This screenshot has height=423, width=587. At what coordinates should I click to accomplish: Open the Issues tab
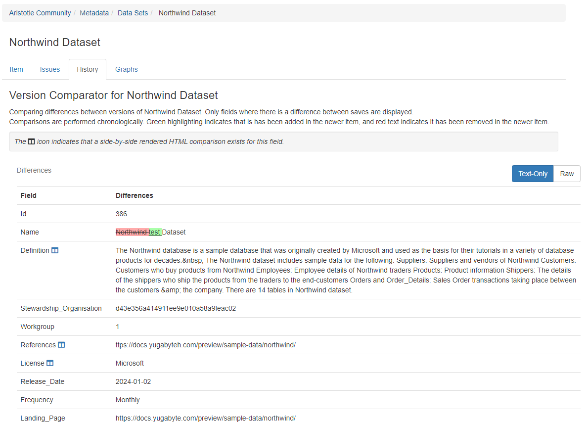(50, 69)
